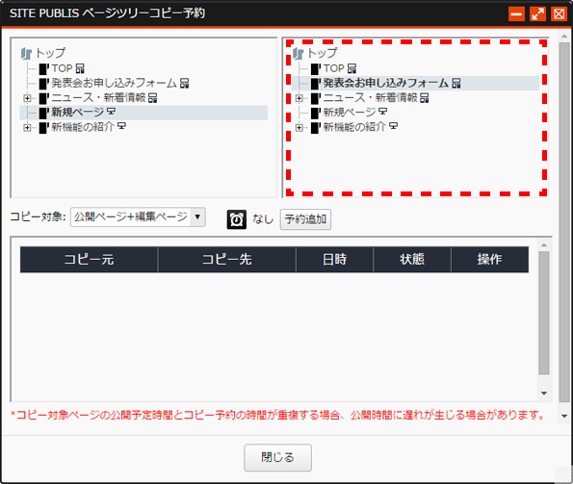Viewport: 573px width, 484px height.
Task: Select 新規ページ in the right destination tree
Action: click(349, 112)
